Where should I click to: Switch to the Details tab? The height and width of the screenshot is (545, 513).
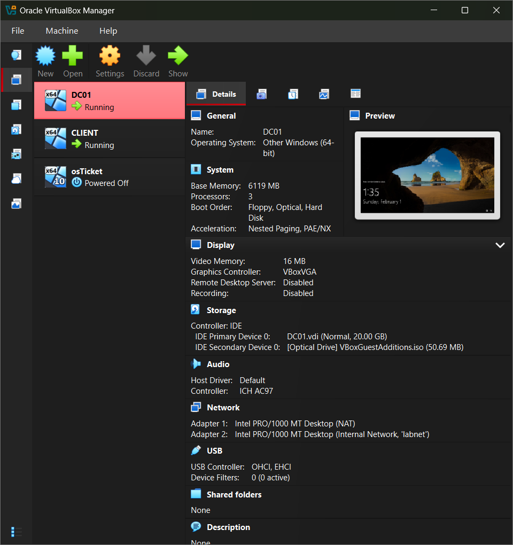[x=216, y=94]
